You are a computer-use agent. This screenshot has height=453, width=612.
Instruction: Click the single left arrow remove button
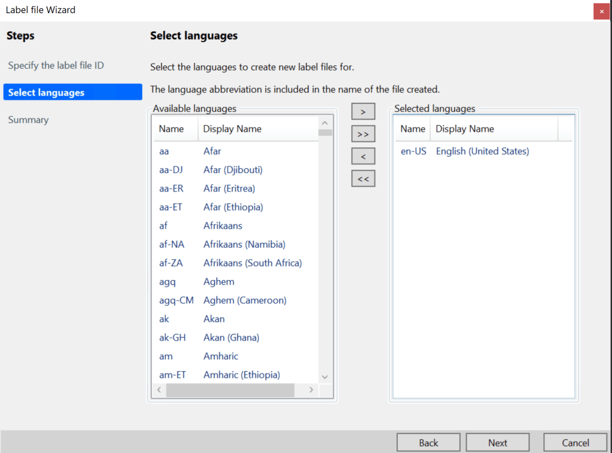pyautogui.click(x=363, y=157)
